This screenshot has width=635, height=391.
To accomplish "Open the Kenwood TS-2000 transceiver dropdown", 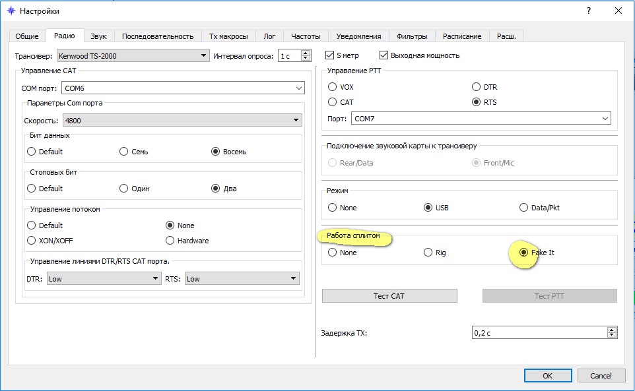I will coord(133,56).
